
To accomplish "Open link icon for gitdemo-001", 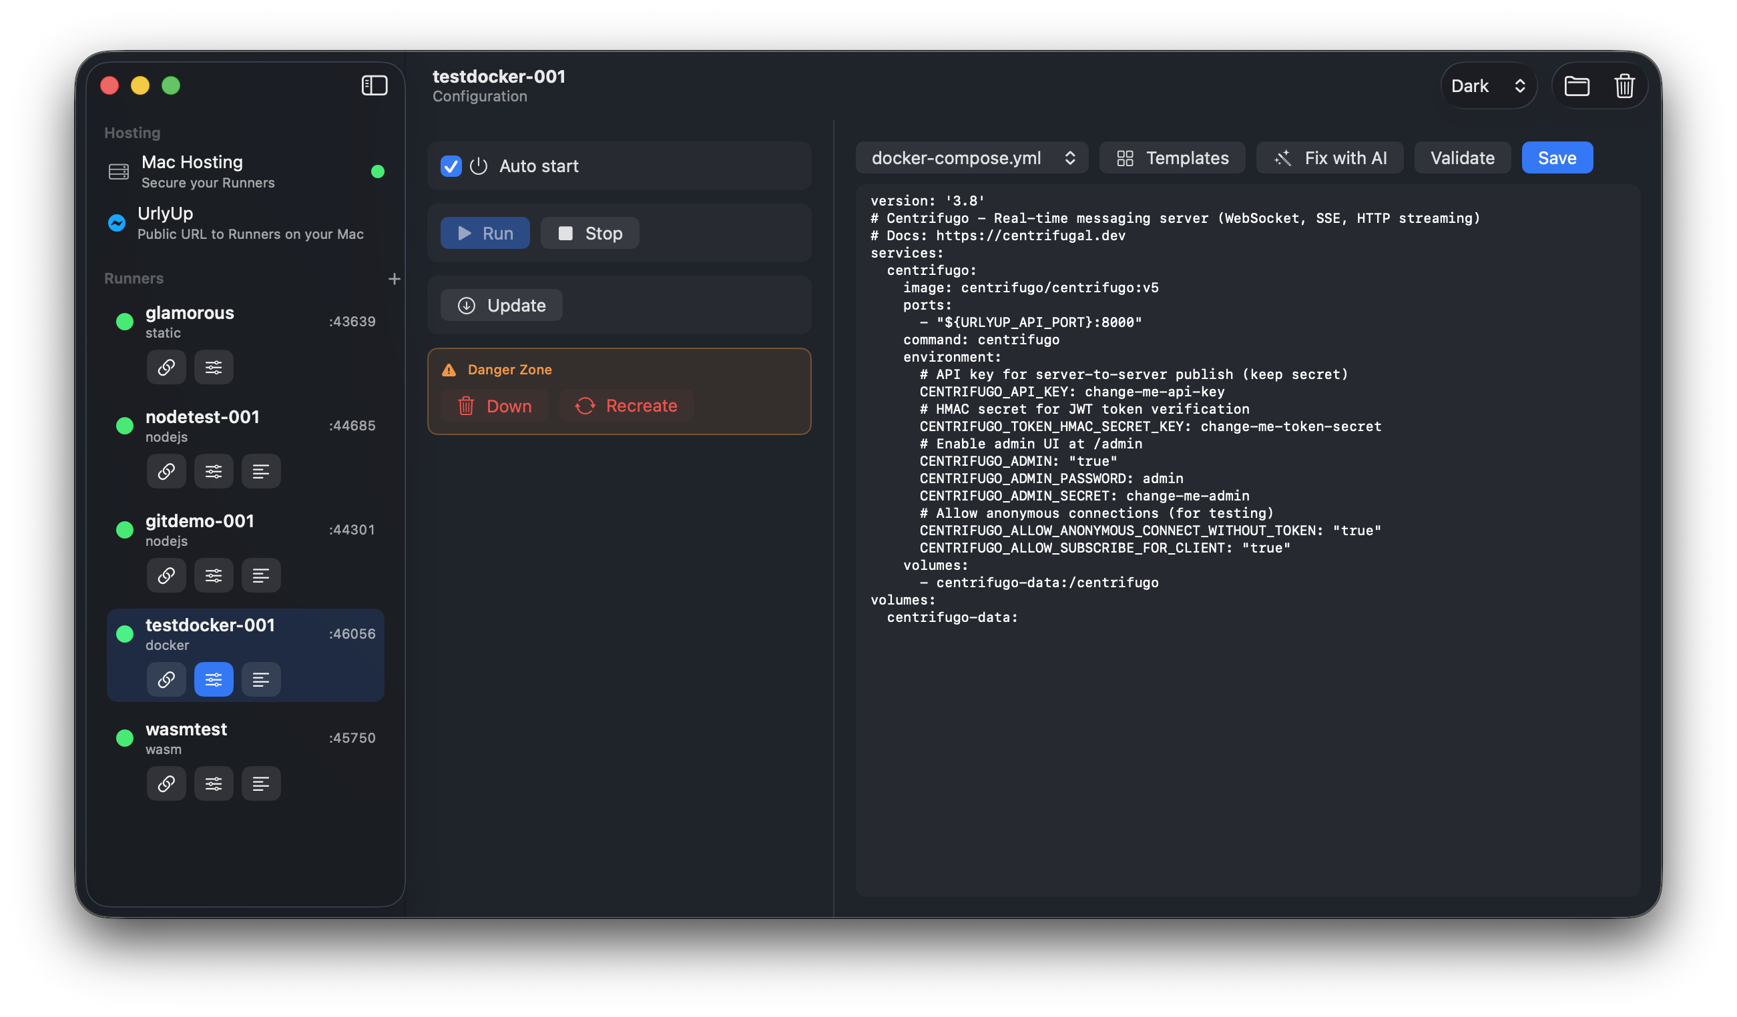I will (x=166, y=575).
